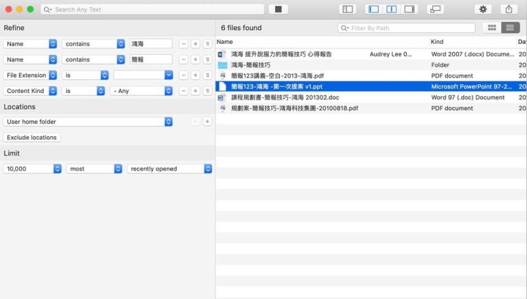The image size is (527, 299).
Task: Remove the Content Kind criterion
Action: click(183, 91)
